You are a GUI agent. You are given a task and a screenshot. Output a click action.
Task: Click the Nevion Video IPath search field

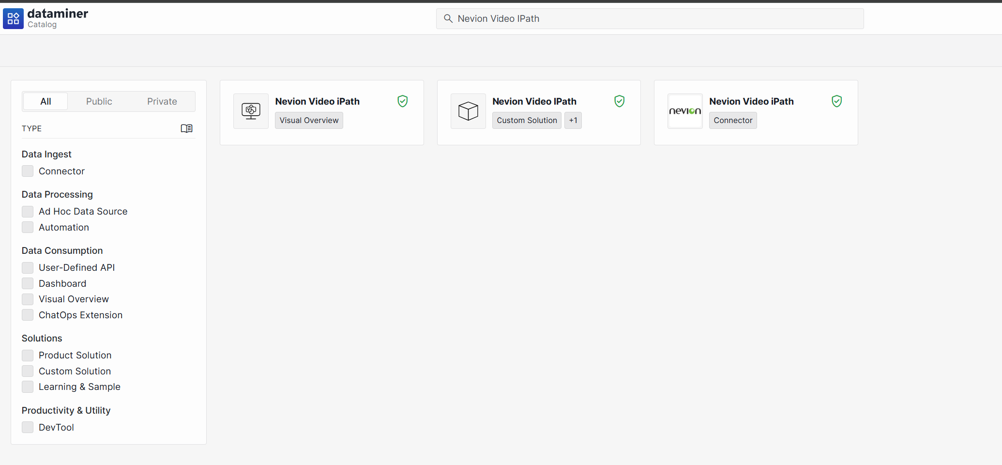click(650, 18)
